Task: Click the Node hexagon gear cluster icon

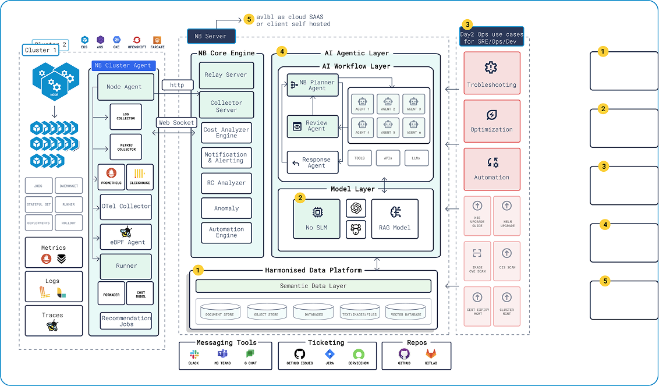Action: (55, 81)
